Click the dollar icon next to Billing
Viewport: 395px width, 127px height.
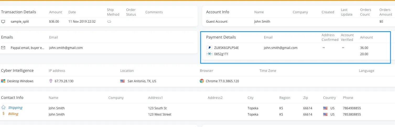click(3, 114)
